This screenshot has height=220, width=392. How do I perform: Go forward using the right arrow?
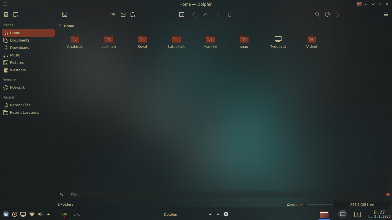coord(218,14)
